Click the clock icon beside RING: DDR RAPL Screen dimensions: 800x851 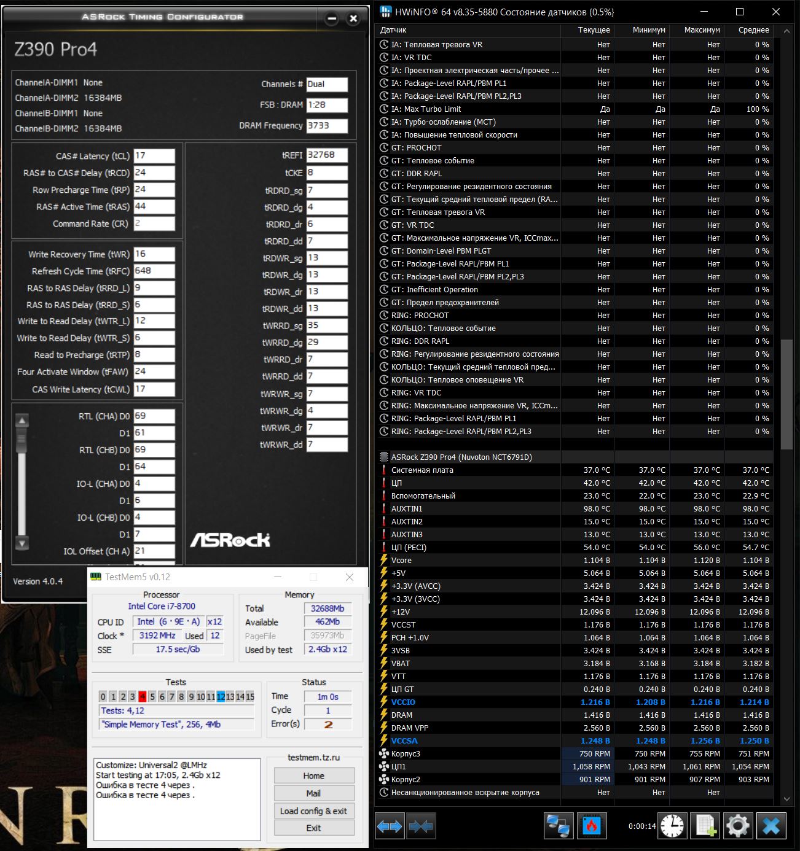coord(384,341)
